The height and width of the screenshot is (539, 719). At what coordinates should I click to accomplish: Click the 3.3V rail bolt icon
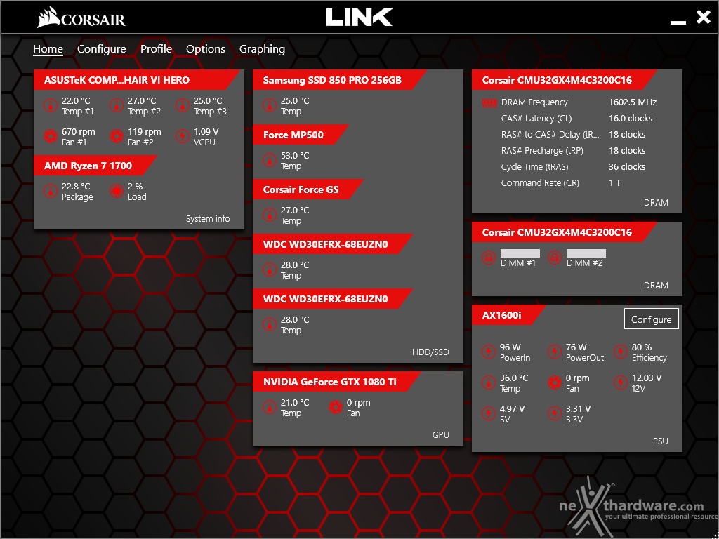pos(555,413)
